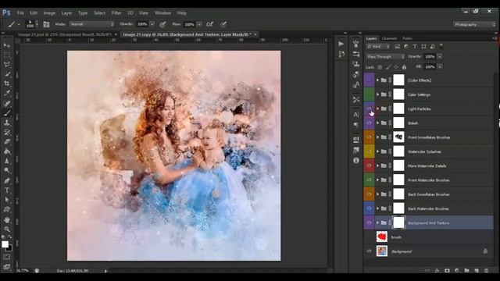This screenshot has height=281, width=500.
Task: Filter layers by type layers icon
Action: tap(415, 47)
